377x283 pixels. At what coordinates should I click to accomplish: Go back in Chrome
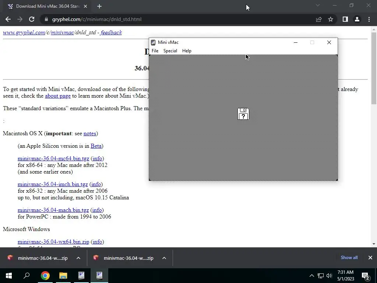[8, 19]
